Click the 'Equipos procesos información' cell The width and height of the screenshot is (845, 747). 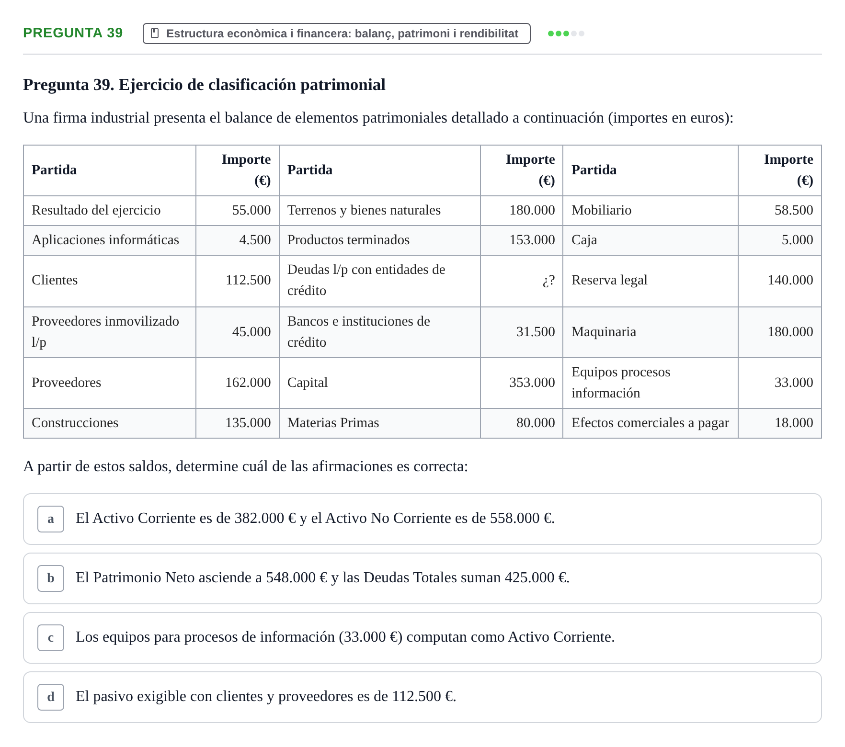pos(651,383)
